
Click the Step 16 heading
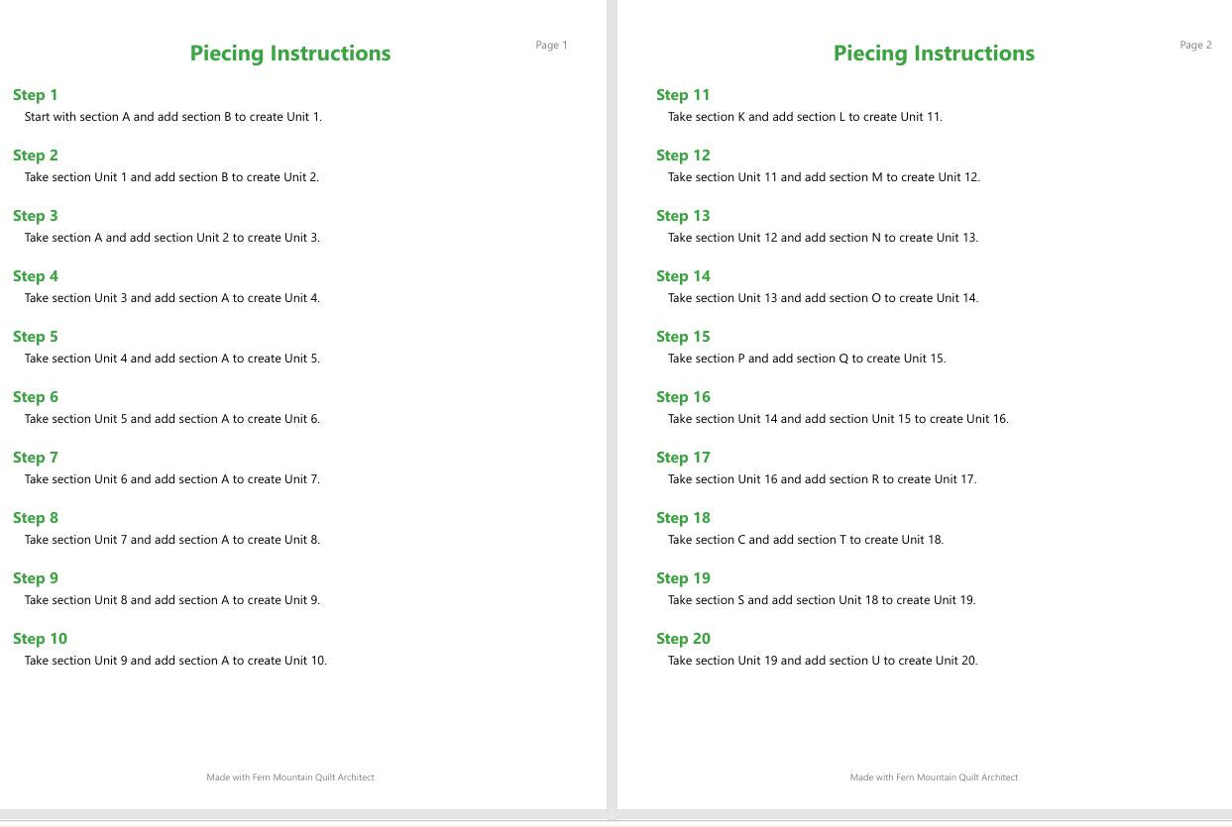point(683,397)
